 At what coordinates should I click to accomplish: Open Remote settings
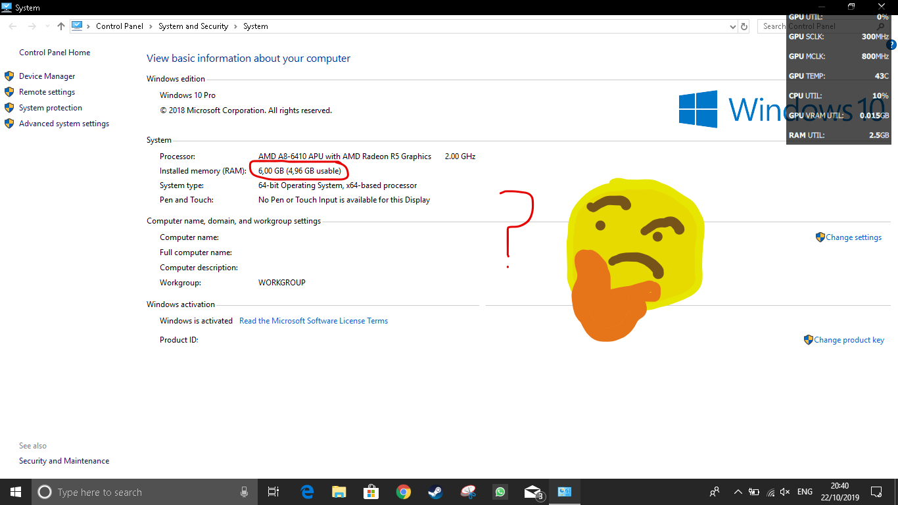click(47, 92)
